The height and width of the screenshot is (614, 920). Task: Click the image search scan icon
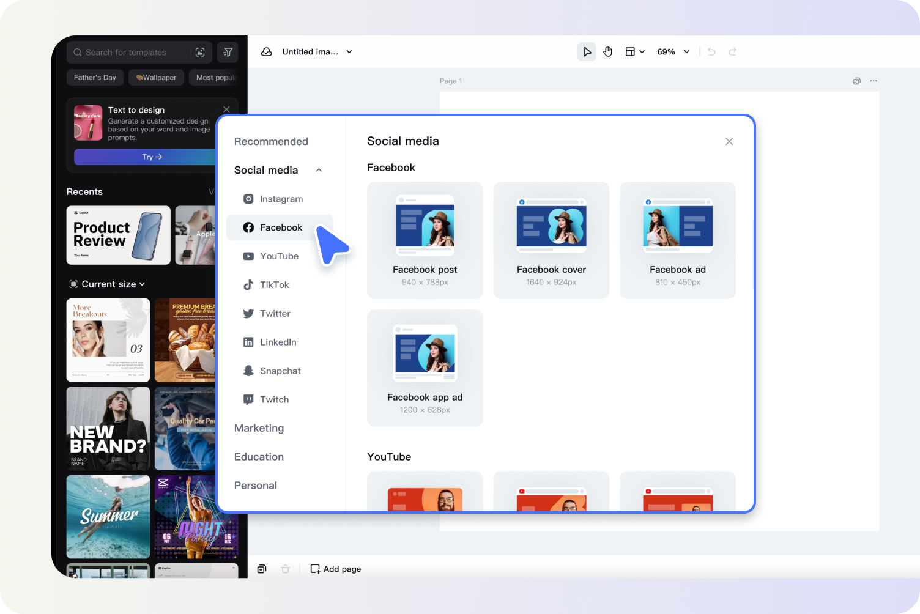200,53
